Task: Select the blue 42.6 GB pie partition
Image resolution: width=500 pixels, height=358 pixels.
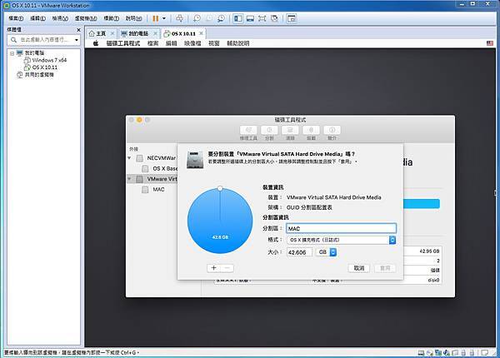Action: 220,221
